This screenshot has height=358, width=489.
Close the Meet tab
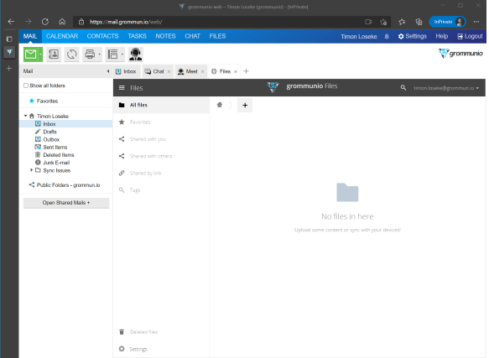pos(202,72)
